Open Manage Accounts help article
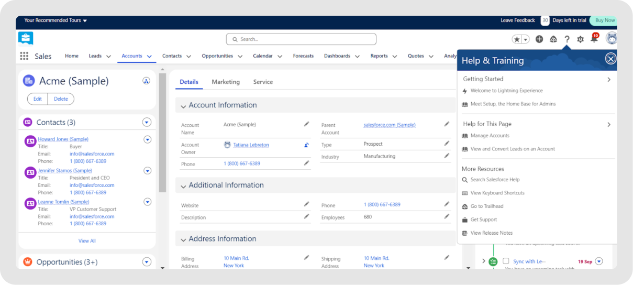This screenshot has height=285, width=633. point(490,136)
